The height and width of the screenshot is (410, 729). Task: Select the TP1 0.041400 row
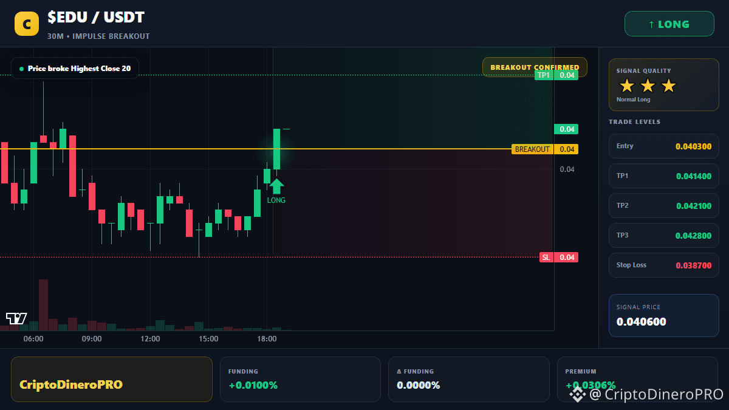tap(663, 176)
